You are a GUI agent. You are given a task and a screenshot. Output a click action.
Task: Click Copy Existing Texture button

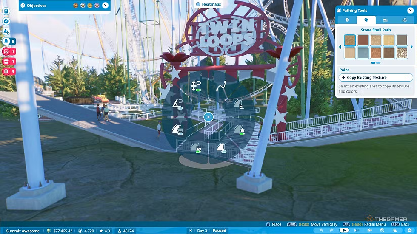point(375,77)
